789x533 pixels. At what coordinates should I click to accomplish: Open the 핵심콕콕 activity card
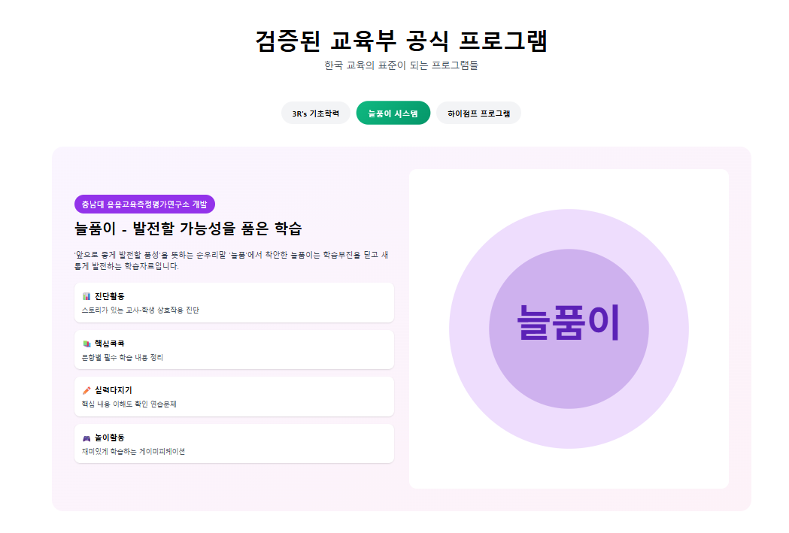(x=235, y=350)
